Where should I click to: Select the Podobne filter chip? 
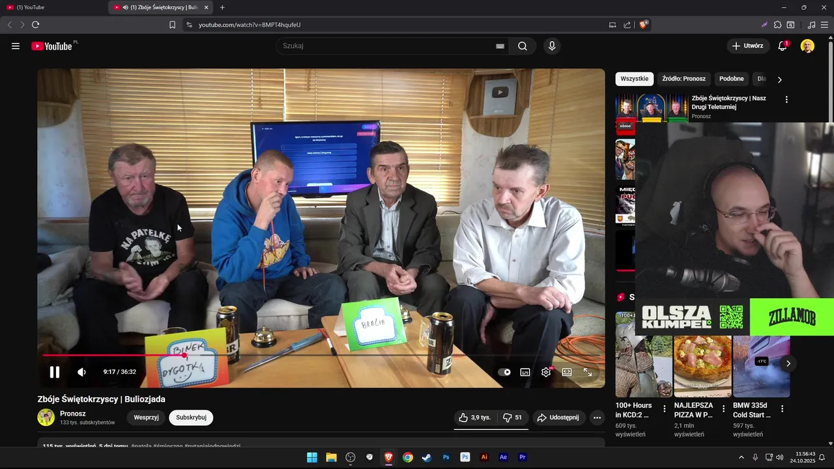pyautogui.click(x=732, y=79)
